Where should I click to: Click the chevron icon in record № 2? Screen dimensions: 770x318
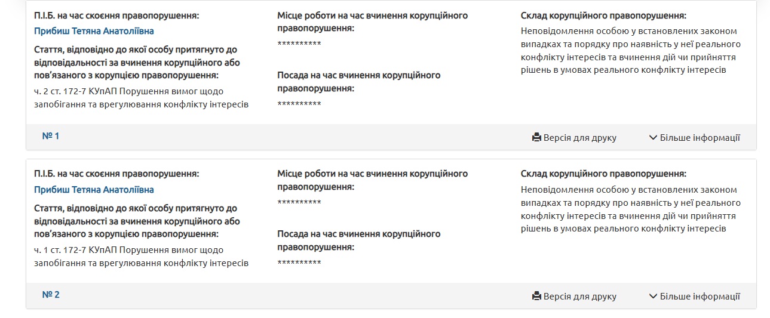(653, 297)
